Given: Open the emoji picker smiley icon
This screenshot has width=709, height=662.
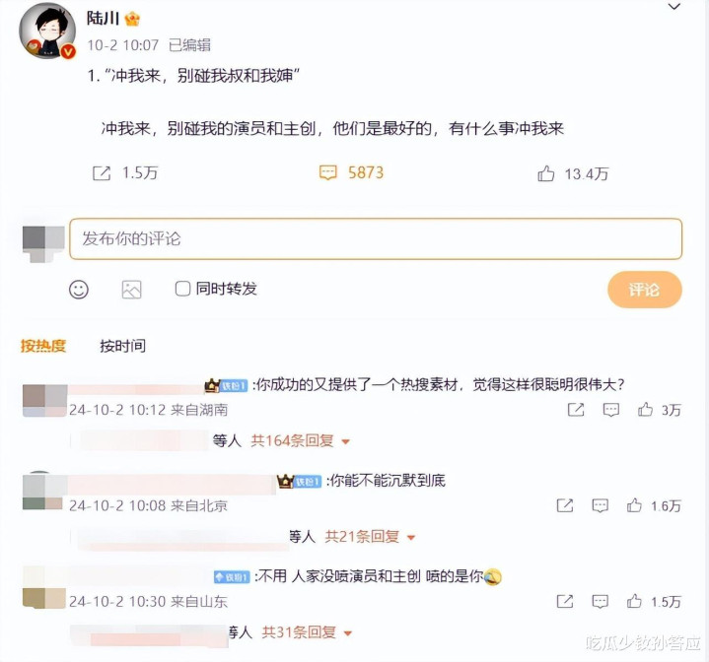Looking at the screenshot, I should (79, 290).
